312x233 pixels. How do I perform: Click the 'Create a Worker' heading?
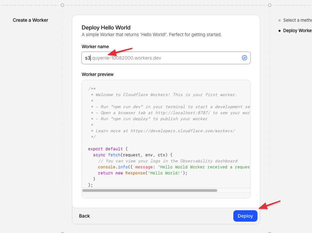(30, 20)
